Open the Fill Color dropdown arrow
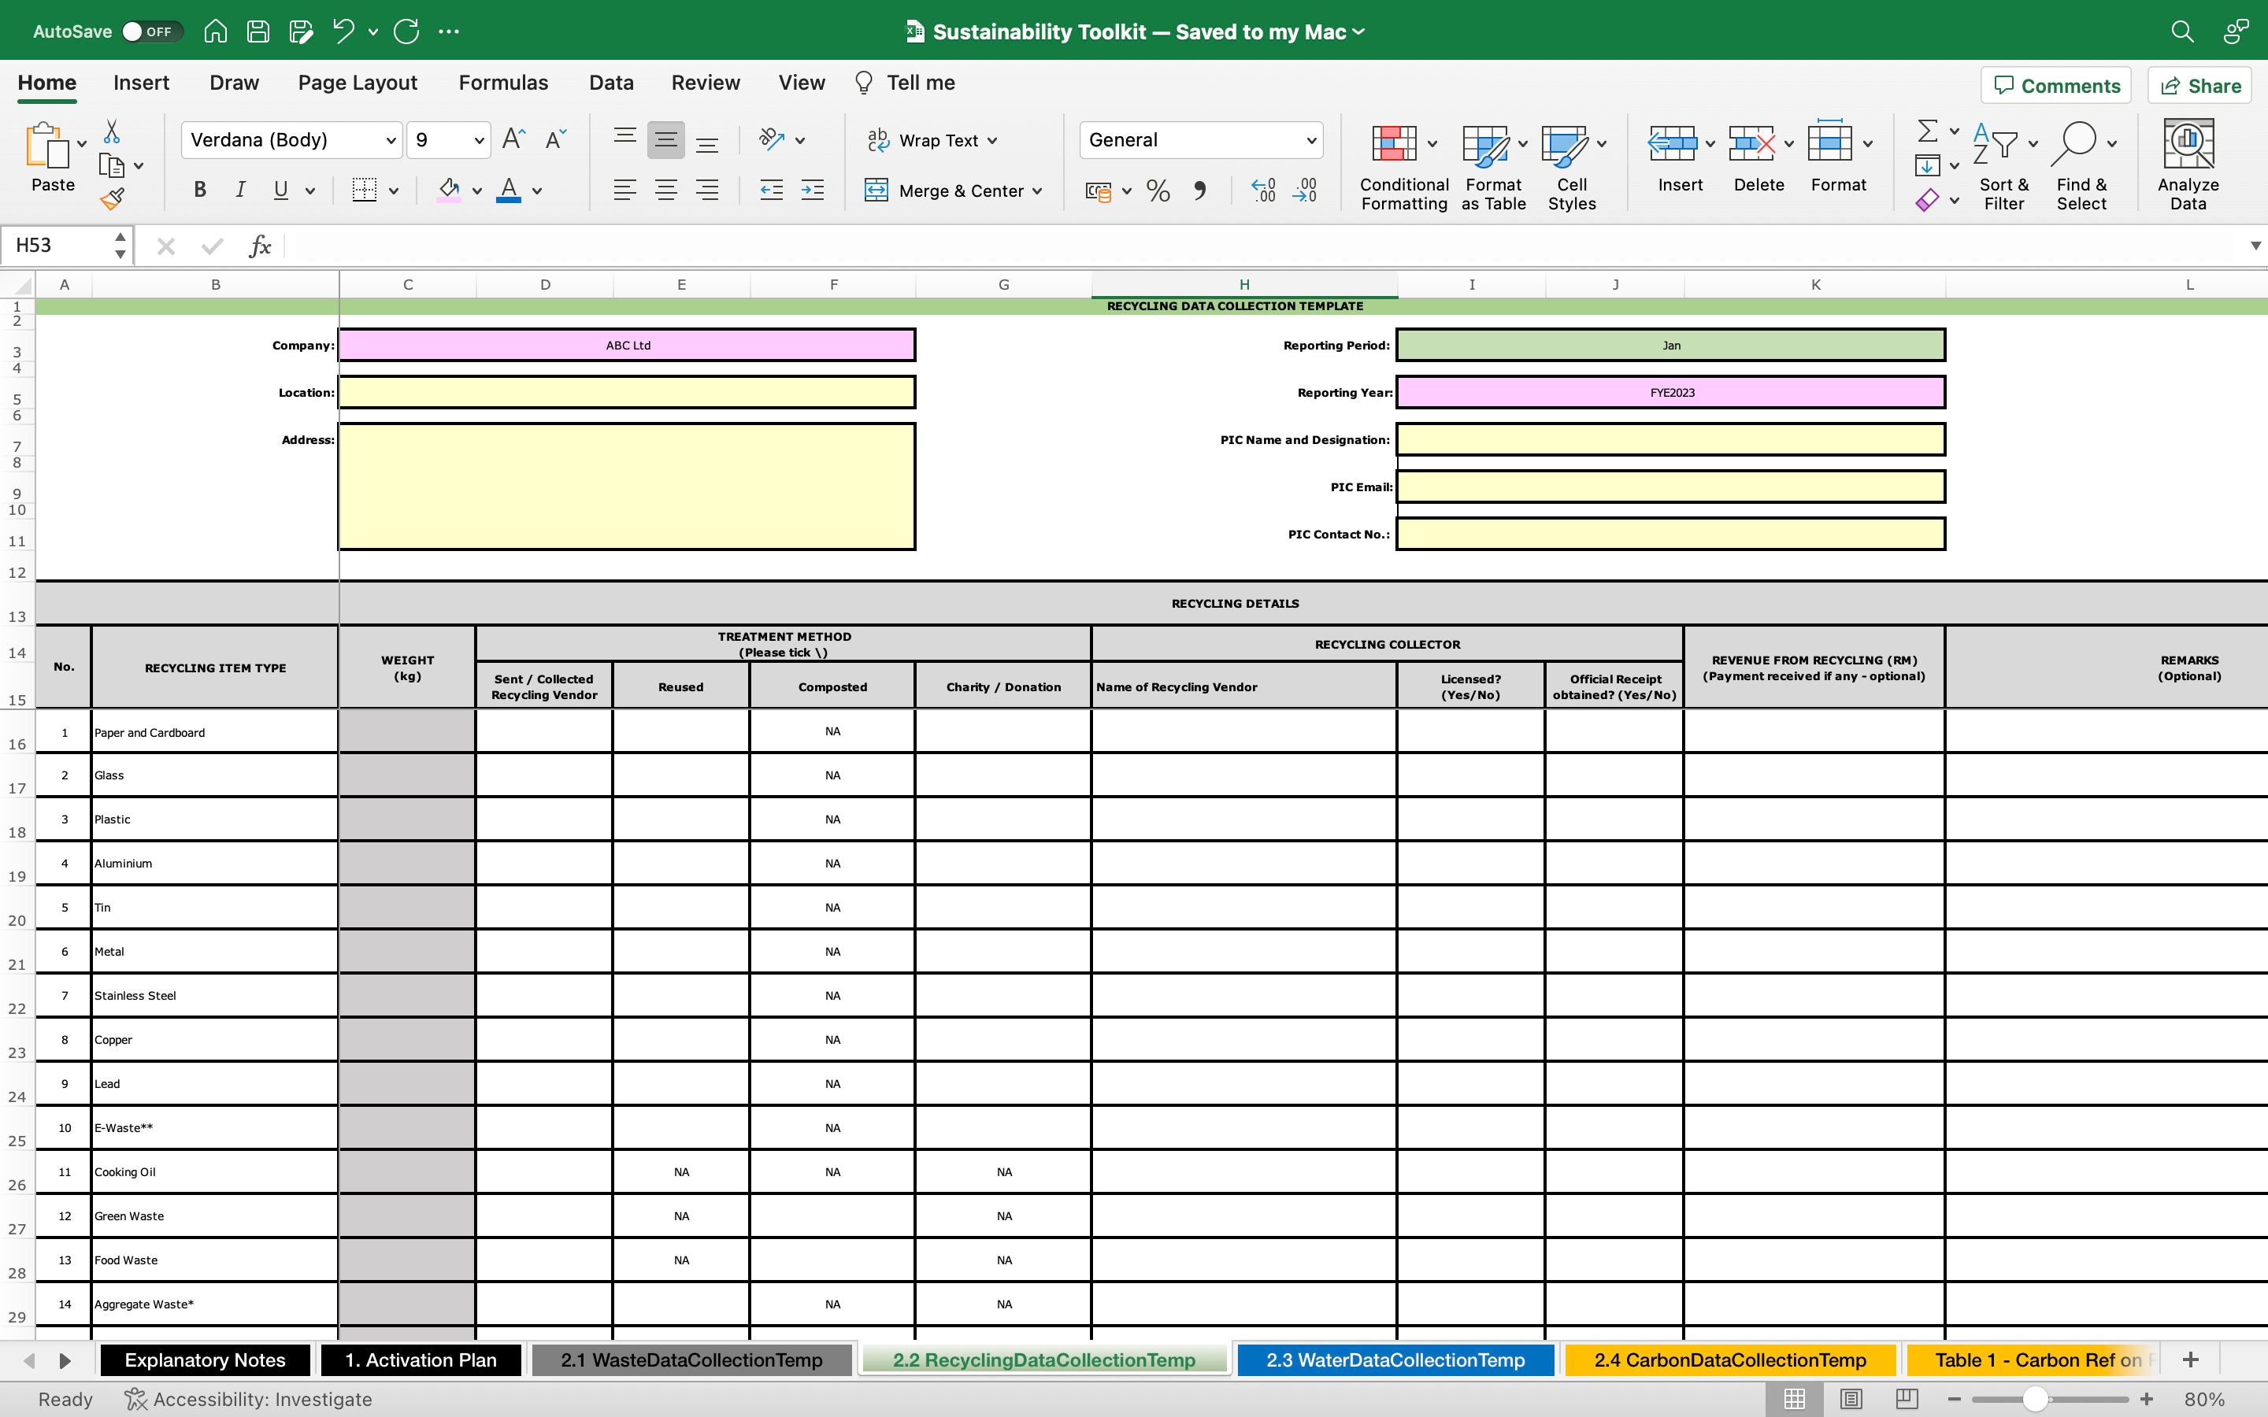The width and height of the screenshot is (2268, 1417). tap(476, 191)
